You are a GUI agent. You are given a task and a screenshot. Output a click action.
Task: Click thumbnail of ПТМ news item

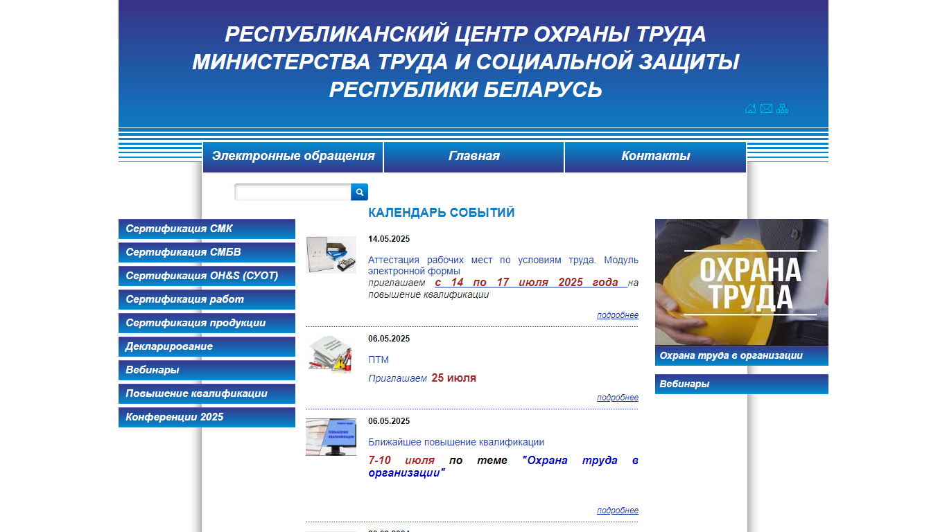331,355
